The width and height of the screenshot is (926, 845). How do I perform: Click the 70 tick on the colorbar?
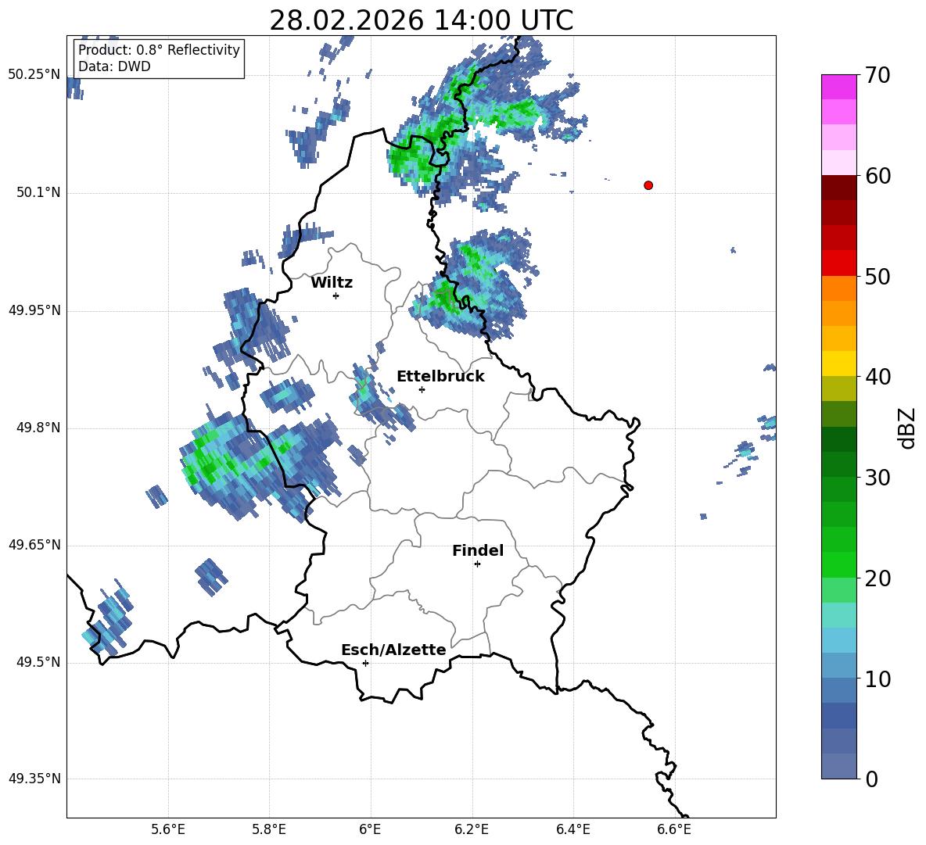(878, 75)
